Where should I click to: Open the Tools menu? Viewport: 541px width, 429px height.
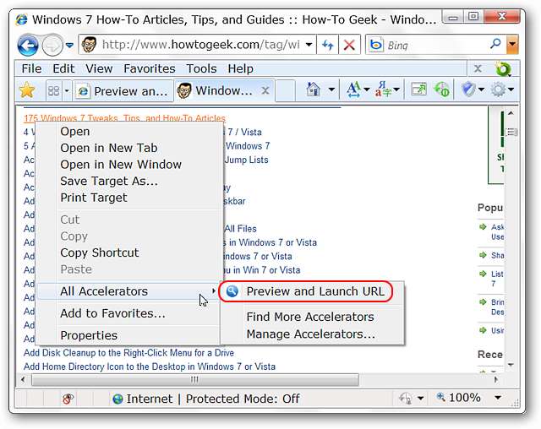click(201, 68)
